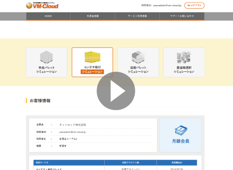Click the 単品パレット シミュレーション label
The height and width of the screenshot is (170, 233).
(x=46, y=70)
